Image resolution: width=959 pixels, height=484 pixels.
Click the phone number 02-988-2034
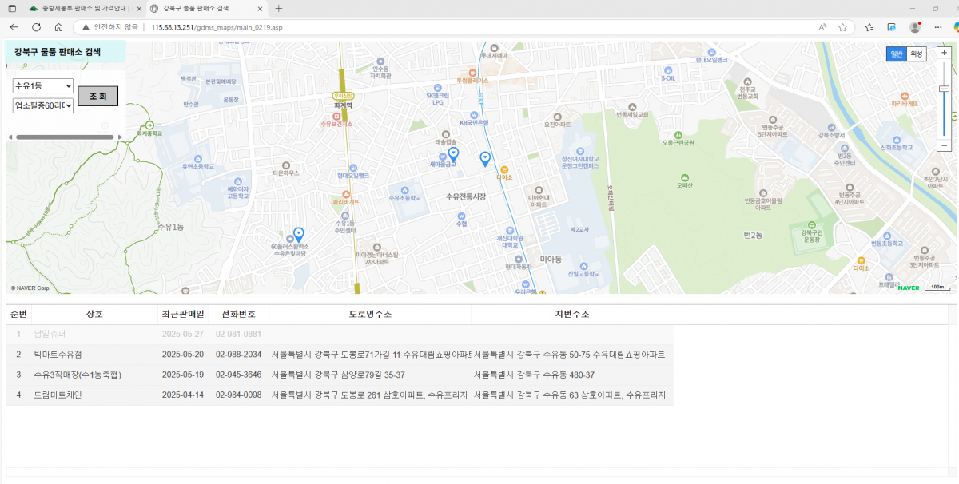coord(238,354)
